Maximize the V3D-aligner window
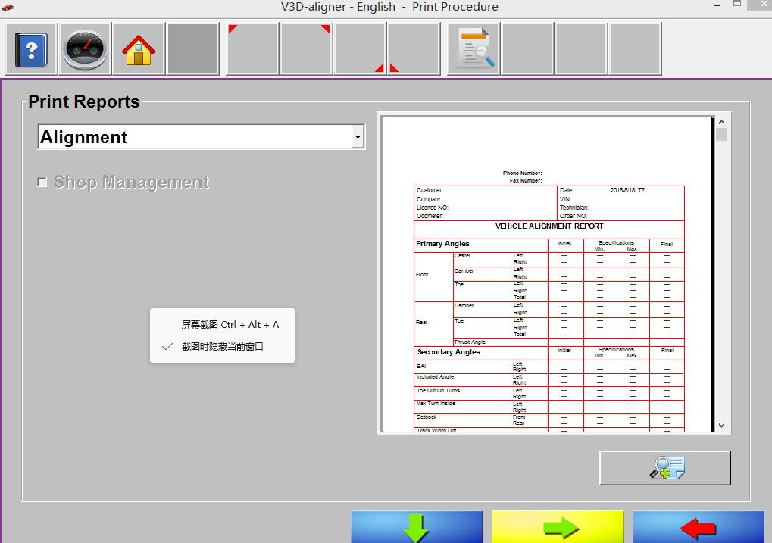This screenshot has width=772, height=543. point(737,5)
